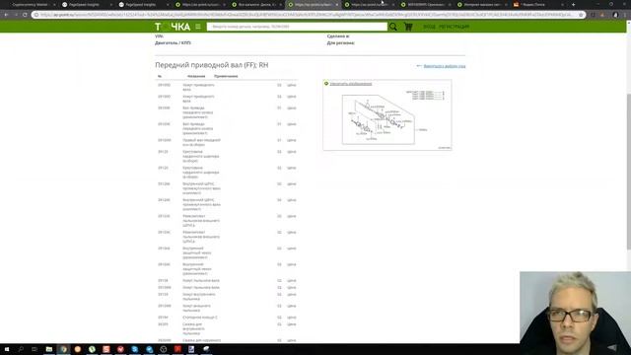631x355 pixels.
Task: Open File Explorer from the taskbar
Action: pos(49,349)
